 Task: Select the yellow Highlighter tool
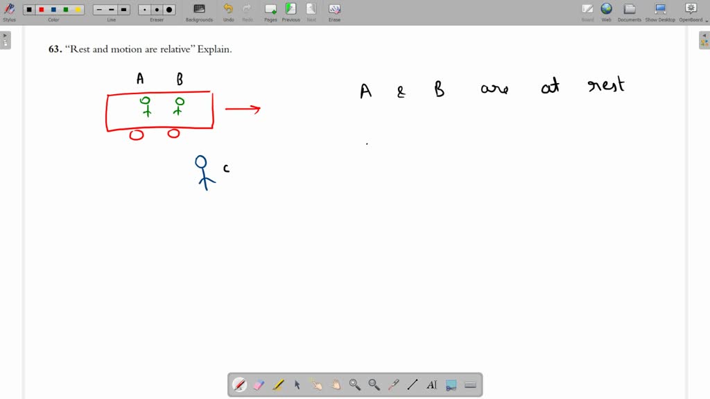pos(277,384)
